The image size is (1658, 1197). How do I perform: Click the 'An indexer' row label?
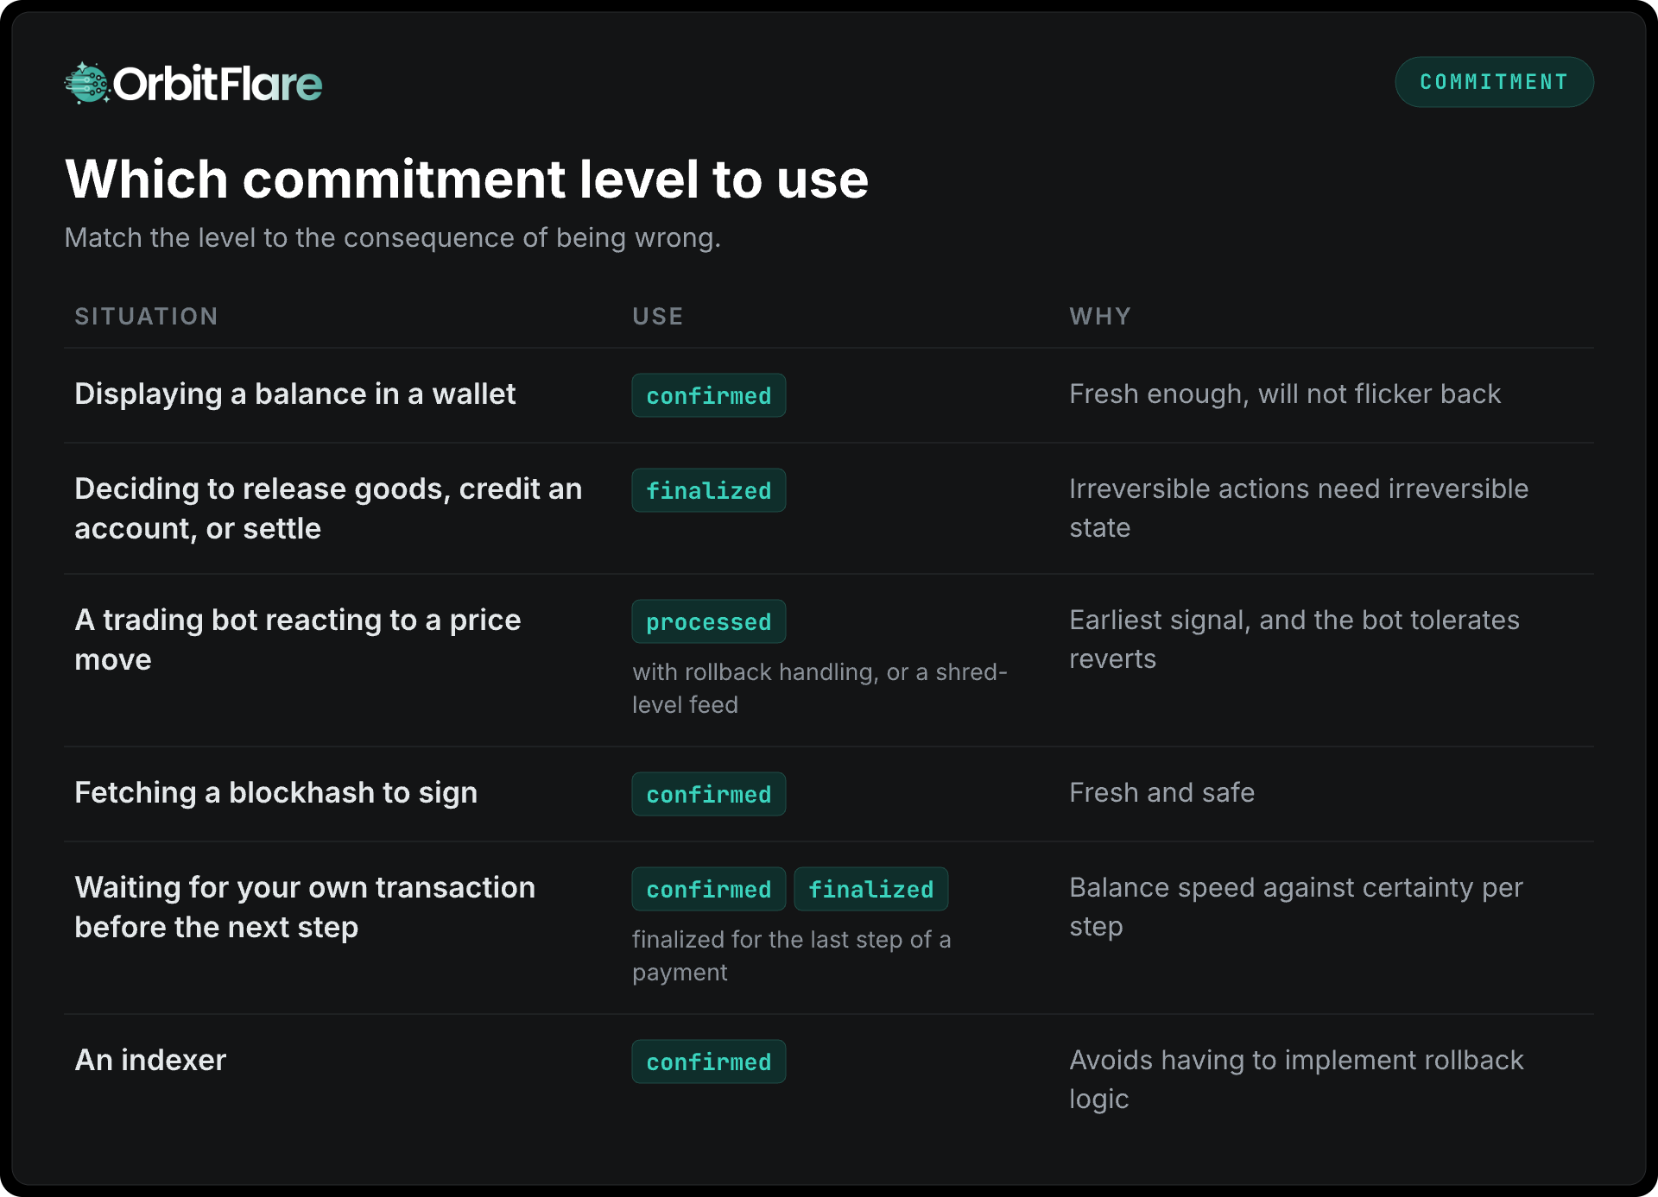click(150, 1060)
